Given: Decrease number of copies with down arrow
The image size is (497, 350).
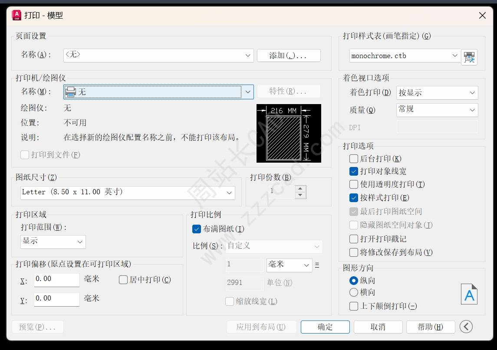Looking at the screenshot, I should coord(300,195).
